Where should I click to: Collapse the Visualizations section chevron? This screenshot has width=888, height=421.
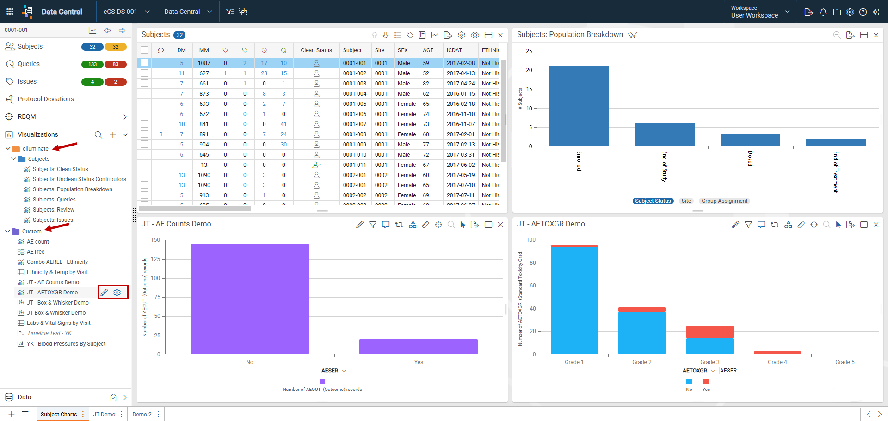125,135
